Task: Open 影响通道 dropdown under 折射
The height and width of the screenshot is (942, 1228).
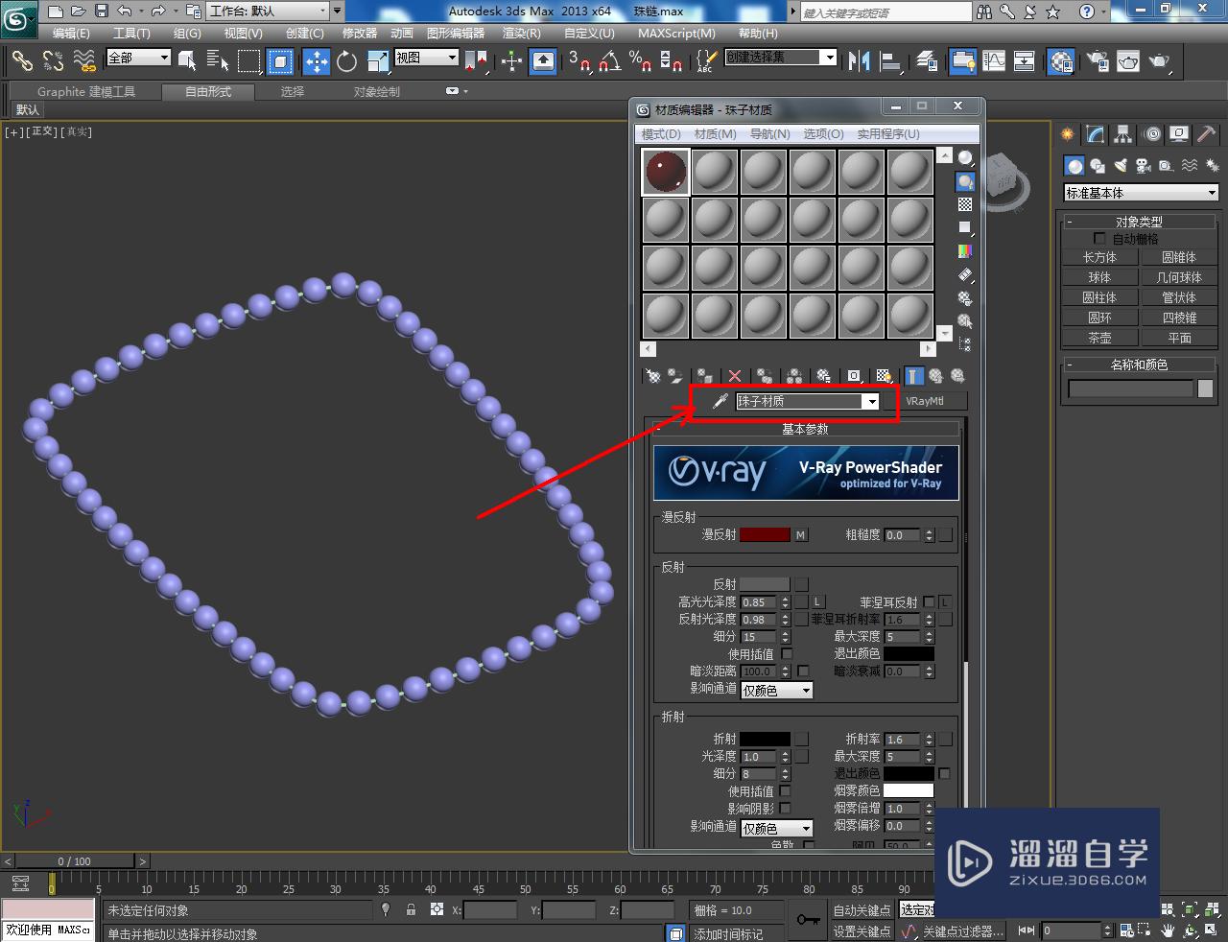Action: click(x=777, y=828)
